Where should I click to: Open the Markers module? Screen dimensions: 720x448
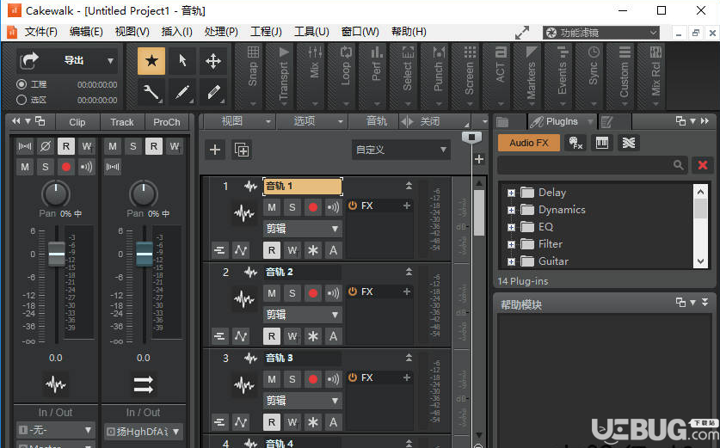532,76
